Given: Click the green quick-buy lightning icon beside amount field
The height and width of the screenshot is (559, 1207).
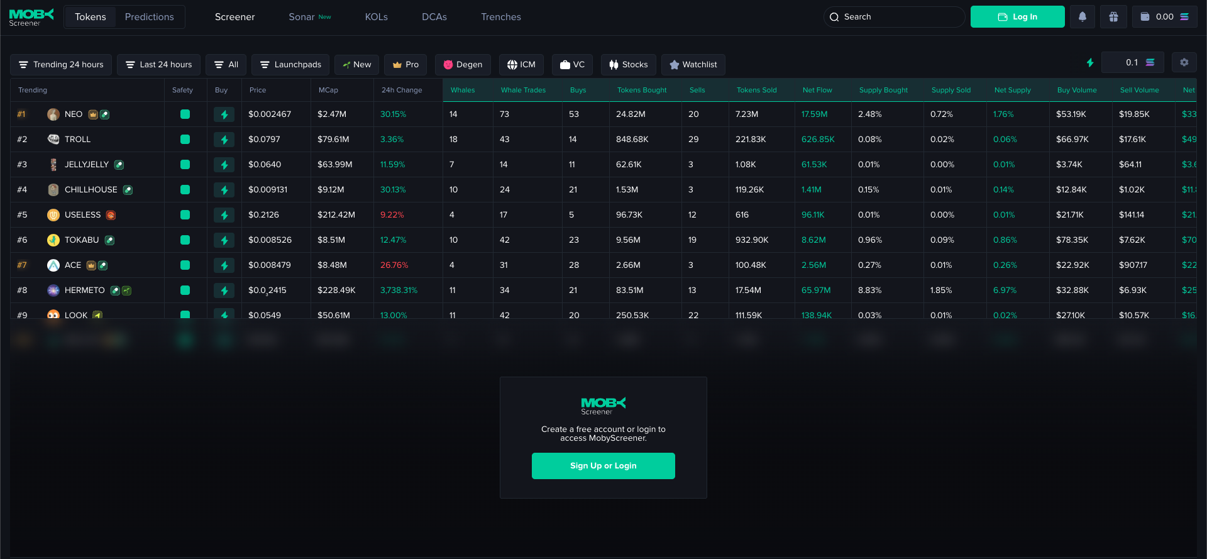Looking at the screenshot, I should tap(1090, 63).
